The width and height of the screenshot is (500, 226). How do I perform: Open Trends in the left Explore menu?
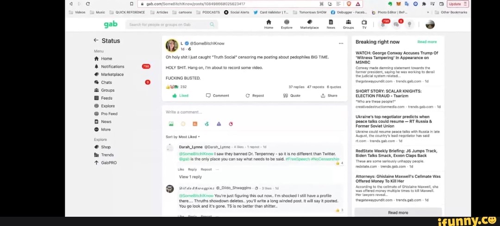point(107,155)
